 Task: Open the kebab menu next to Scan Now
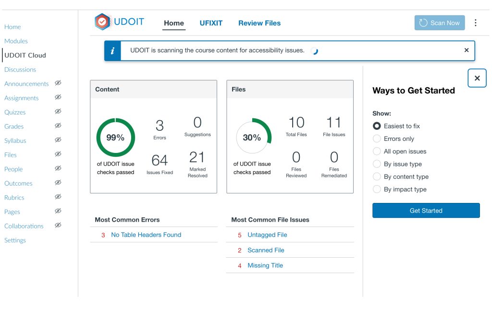(x=476, y=22)
